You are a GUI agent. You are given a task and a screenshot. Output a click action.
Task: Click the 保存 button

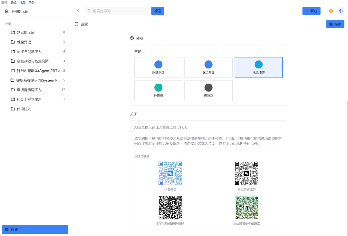(x=335, y=24)
